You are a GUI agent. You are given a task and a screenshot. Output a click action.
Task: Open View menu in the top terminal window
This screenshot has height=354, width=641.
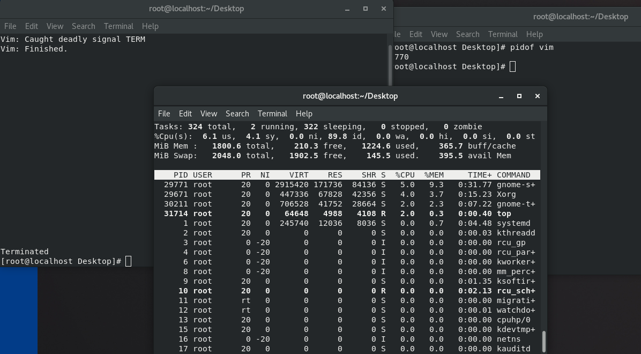tap(208, 114)
